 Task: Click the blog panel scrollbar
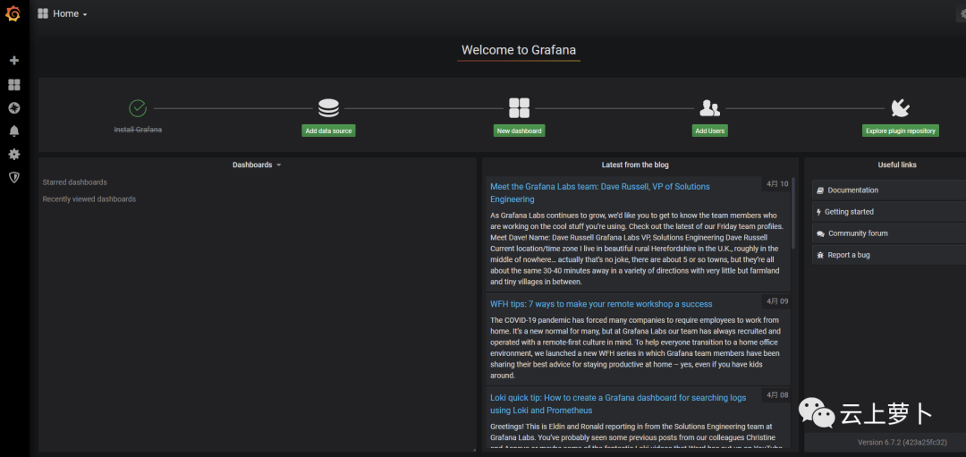[792, 213]
